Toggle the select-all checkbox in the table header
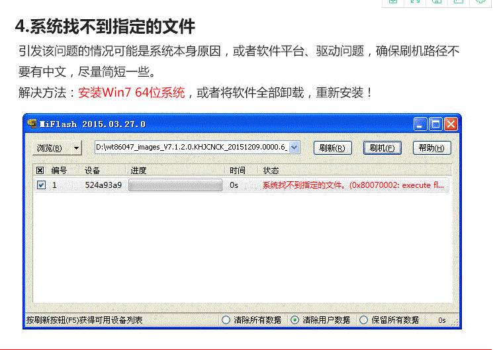The height and width of the screenshot is (350, 495). click(40, 171)
